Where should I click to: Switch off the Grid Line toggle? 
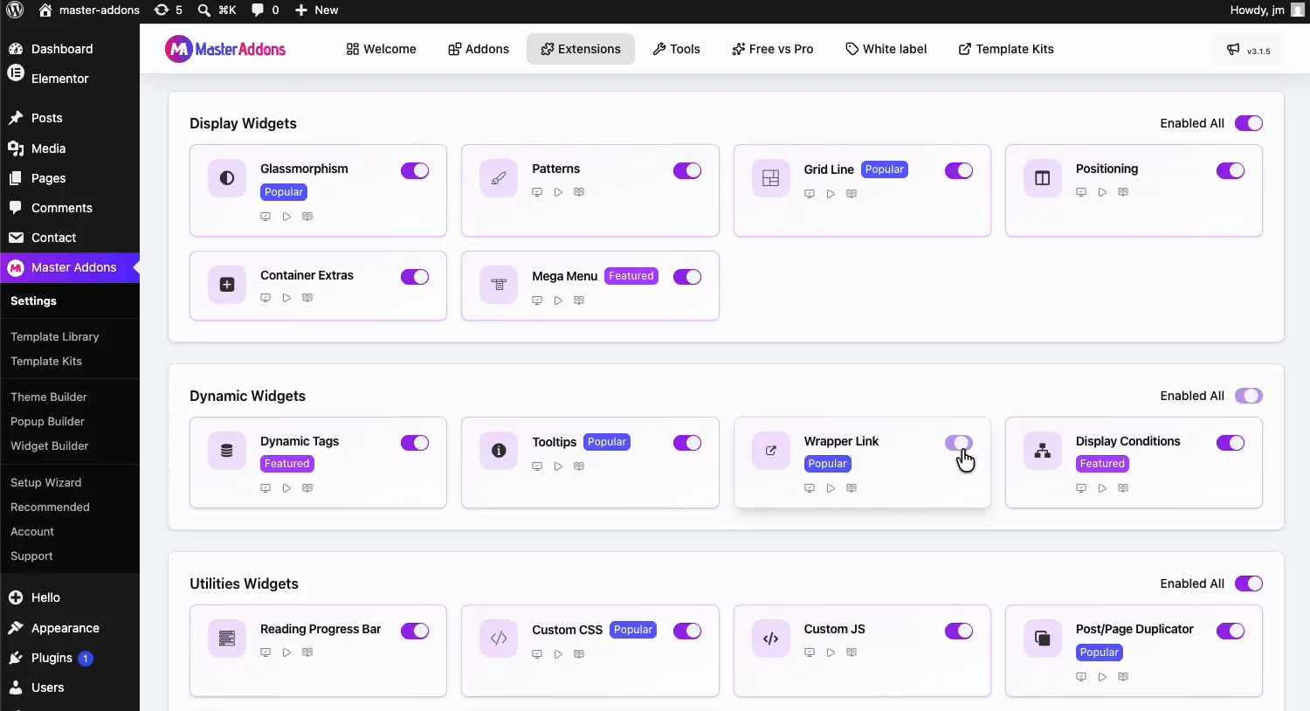coord(959,170)
